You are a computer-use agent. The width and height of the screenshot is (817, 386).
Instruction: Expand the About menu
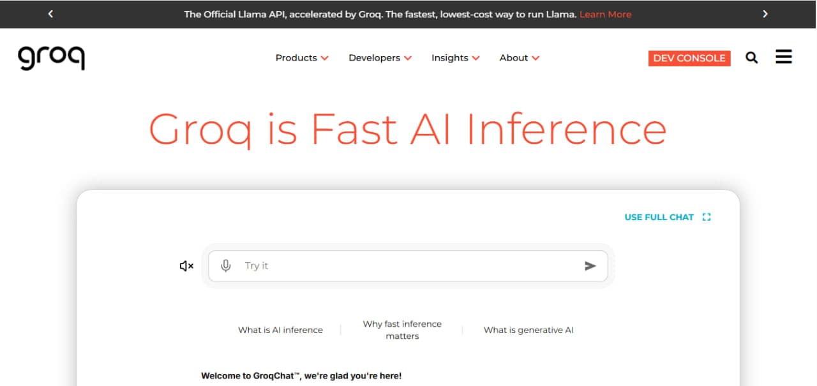tap(520, 58)
